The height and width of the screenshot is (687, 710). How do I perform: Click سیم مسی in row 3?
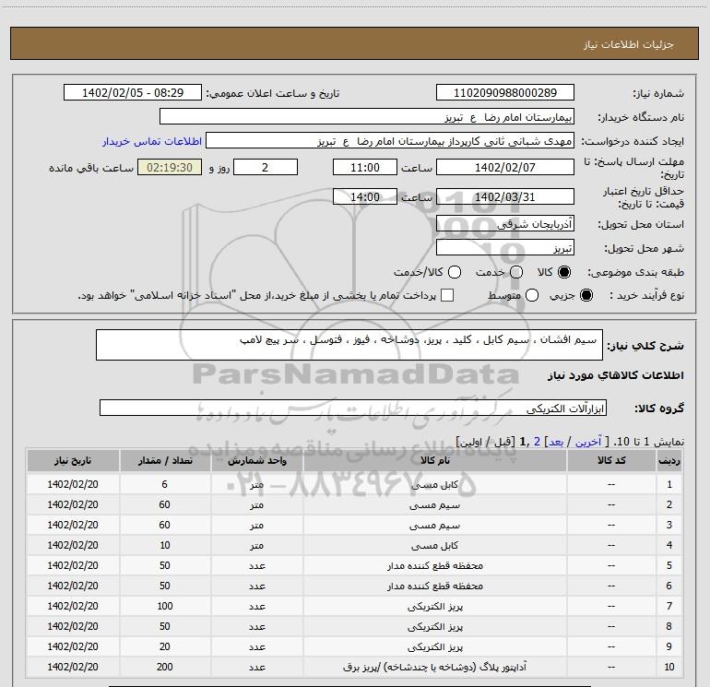[x=434, y=526]
